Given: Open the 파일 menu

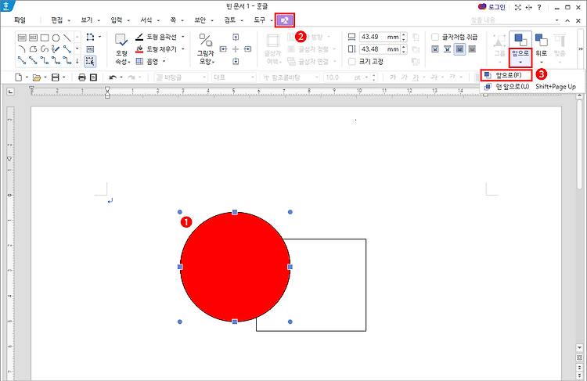Looking at the screenshot, I should pyautogui.click(x=20, y=20).
